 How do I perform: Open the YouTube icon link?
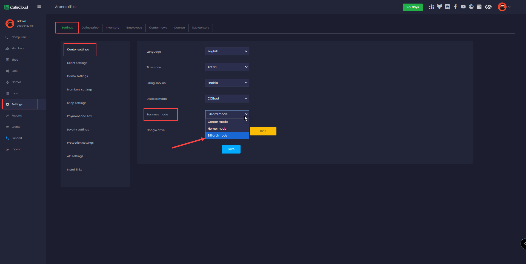tap(463, 7)
